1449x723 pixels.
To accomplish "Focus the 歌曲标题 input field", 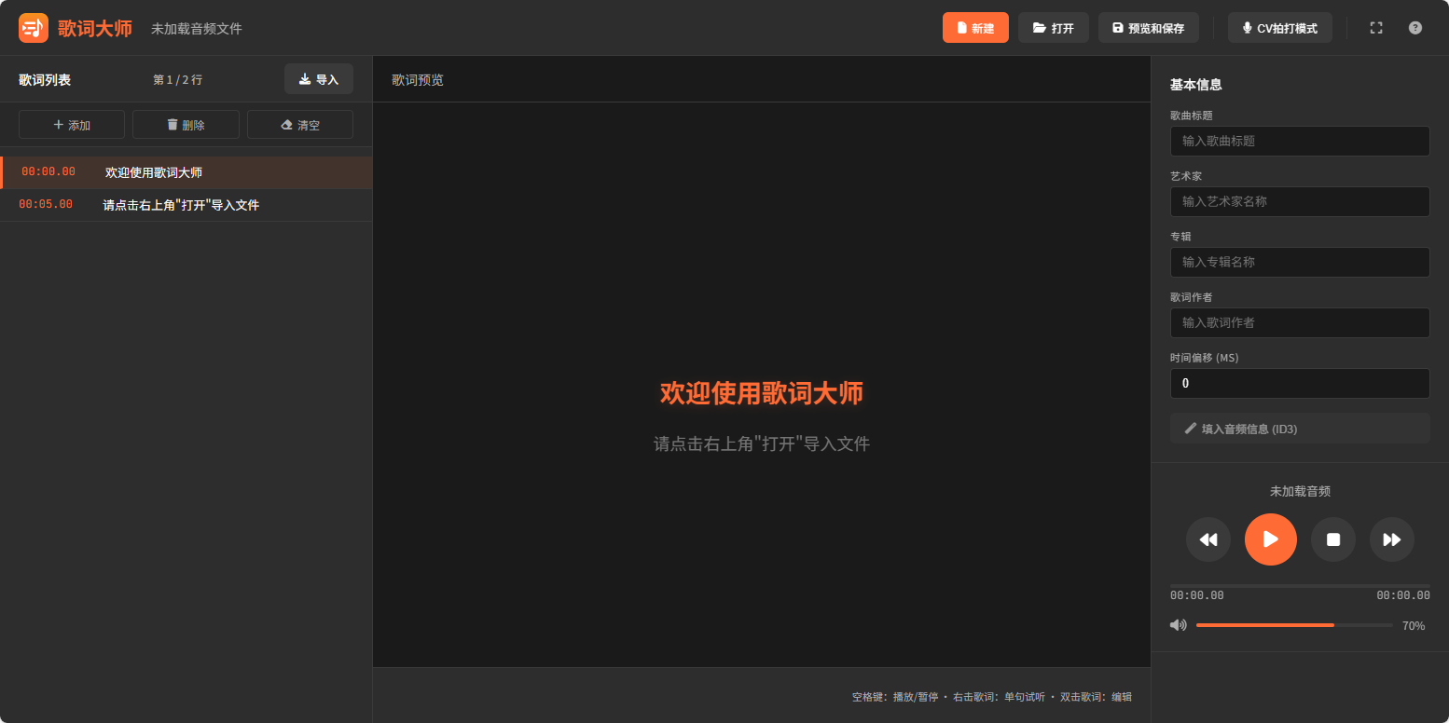I will (x=1300, y=142).
